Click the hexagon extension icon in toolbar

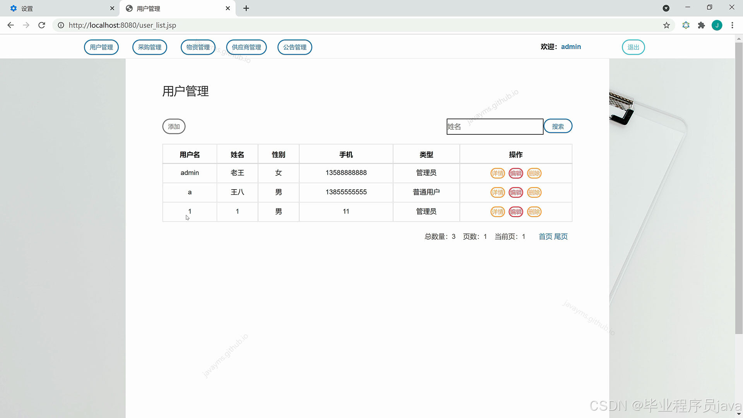point(686,25)
